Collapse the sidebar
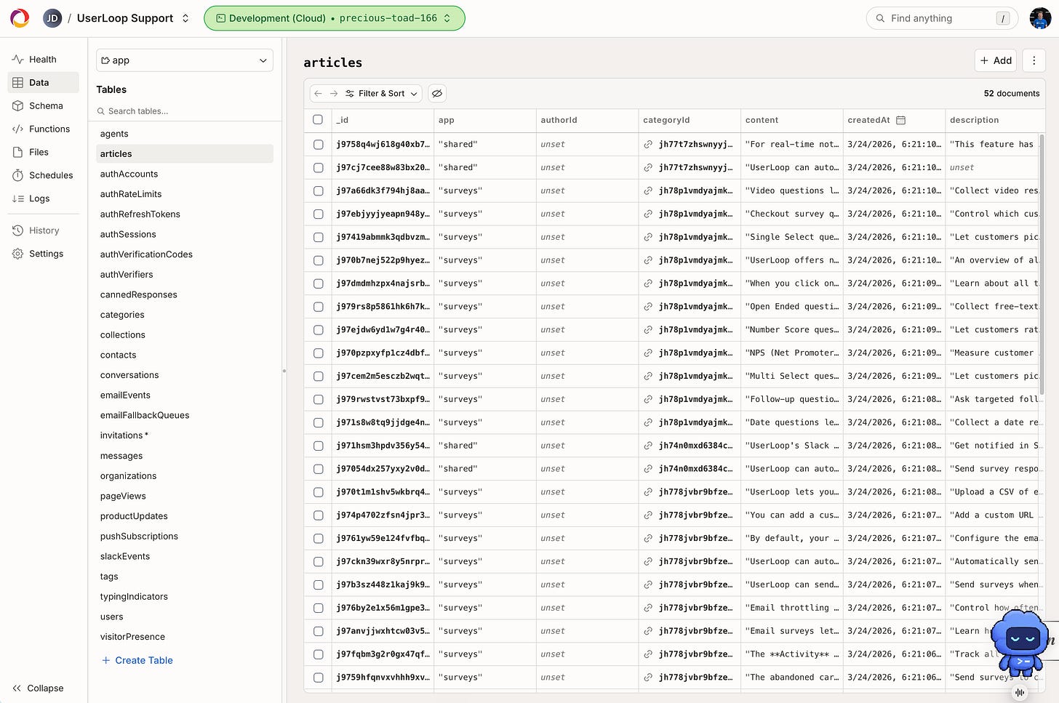Viewport: 1059px width, 703px height. [39, 688]
